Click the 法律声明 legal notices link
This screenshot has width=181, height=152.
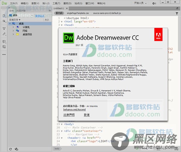click(69, 115)
